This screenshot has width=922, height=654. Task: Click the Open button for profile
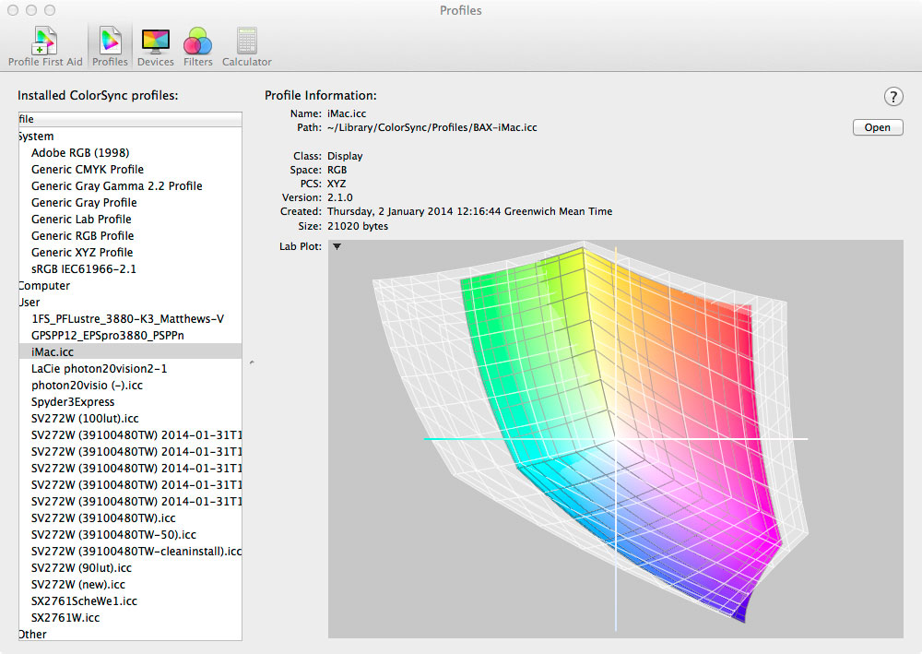pos(878,127)
